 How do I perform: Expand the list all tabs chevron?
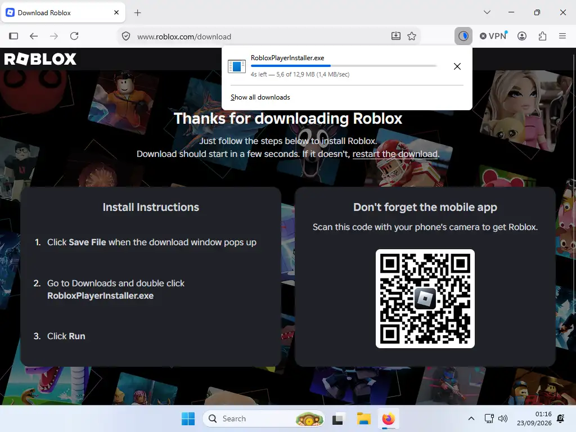(x=487, y=12)
